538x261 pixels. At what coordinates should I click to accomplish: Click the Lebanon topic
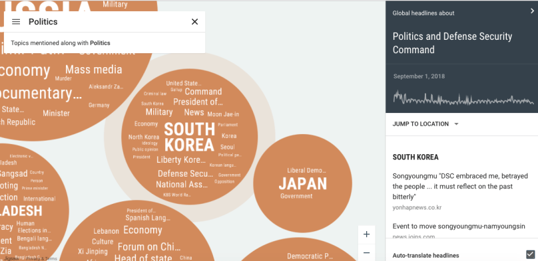[x=106, y=232]
